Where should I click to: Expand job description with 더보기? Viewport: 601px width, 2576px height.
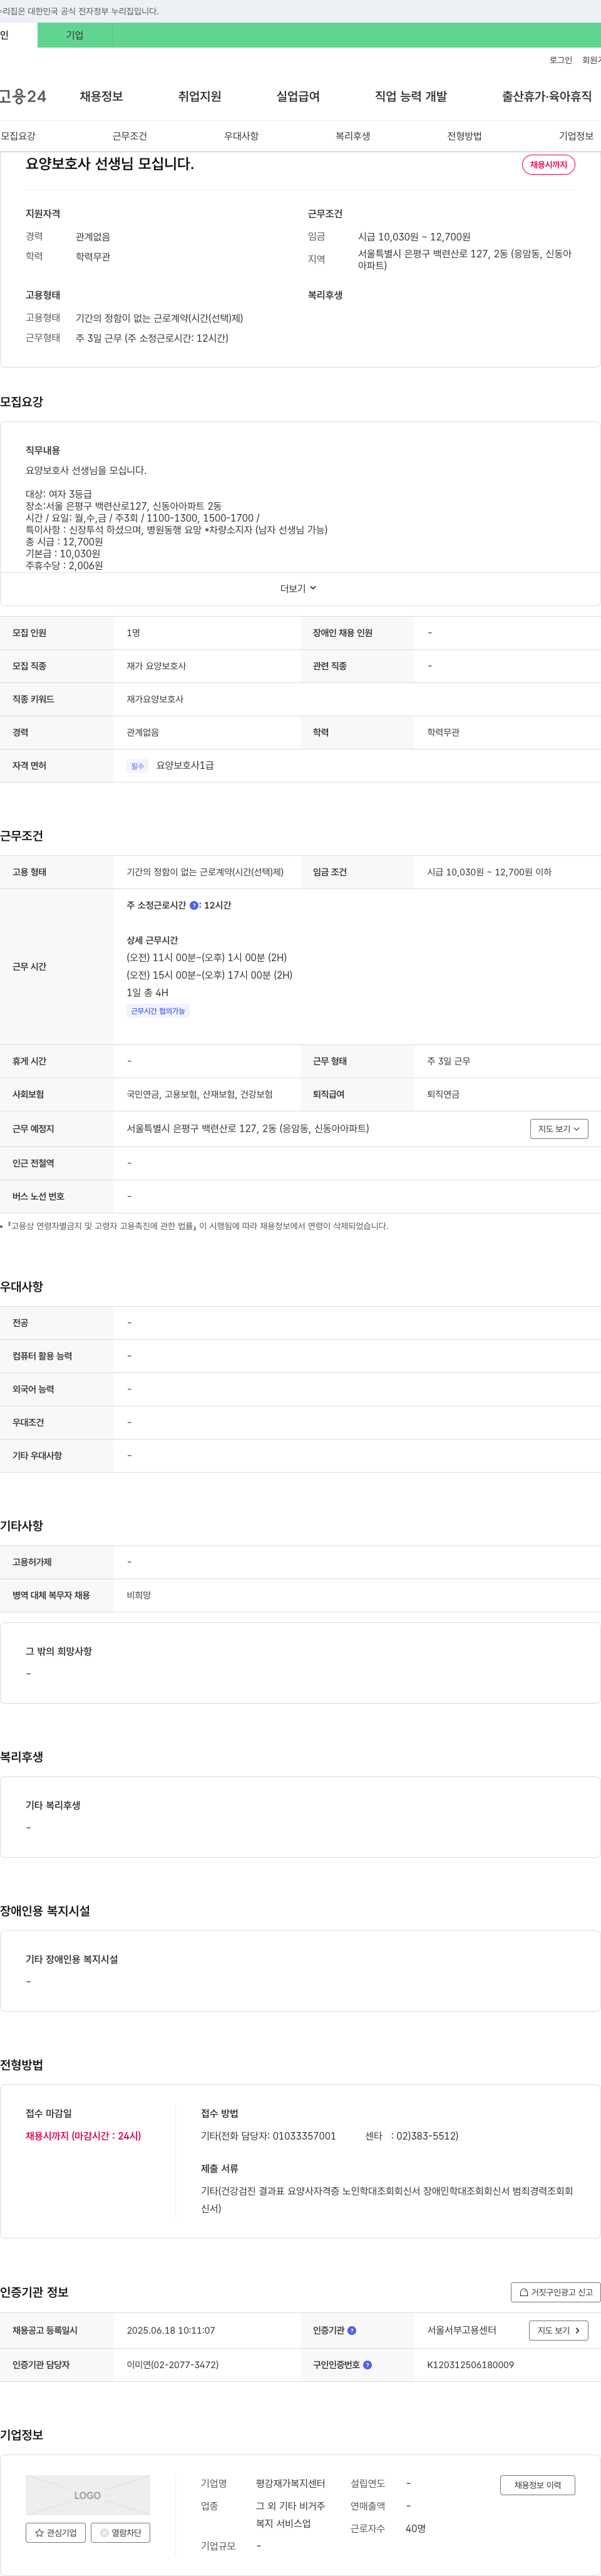coord(298,589)
